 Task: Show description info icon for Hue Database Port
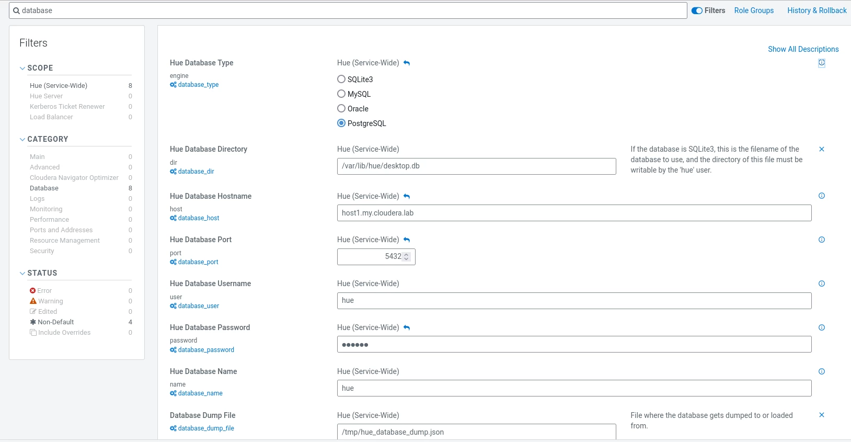[x=822, y=240]
